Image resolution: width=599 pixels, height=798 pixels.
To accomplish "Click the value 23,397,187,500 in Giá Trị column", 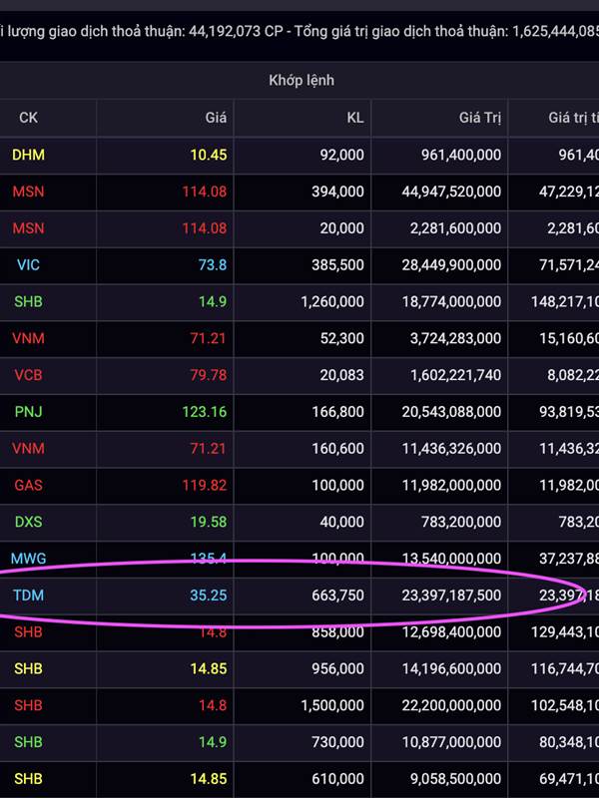I will tap(451, 595).
